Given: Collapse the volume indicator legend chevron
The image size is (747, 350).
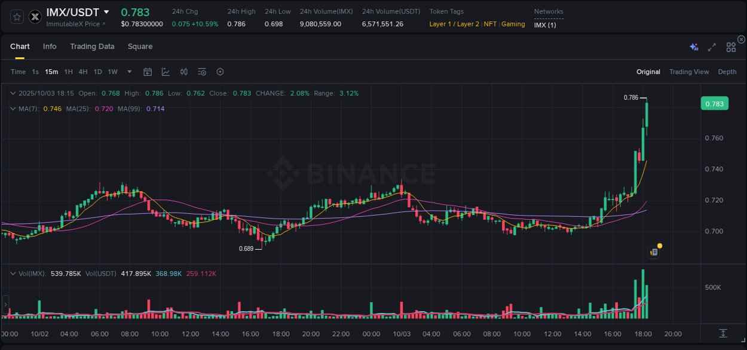Looking at the screenshot, I should point(13,274).
